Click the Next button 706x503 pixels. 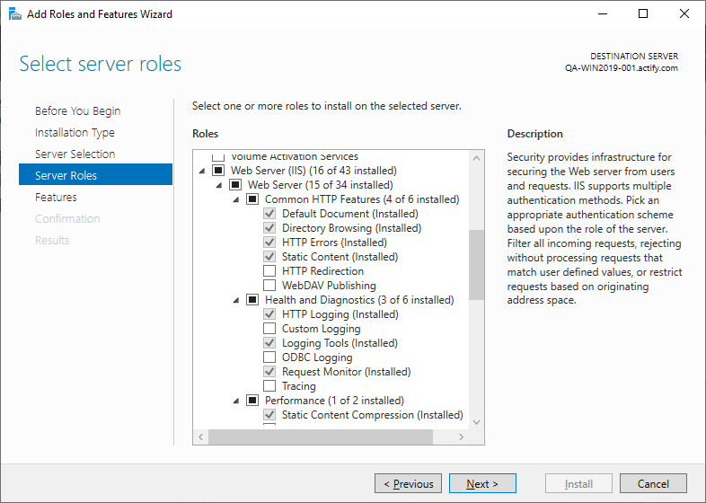coord(482,484)
